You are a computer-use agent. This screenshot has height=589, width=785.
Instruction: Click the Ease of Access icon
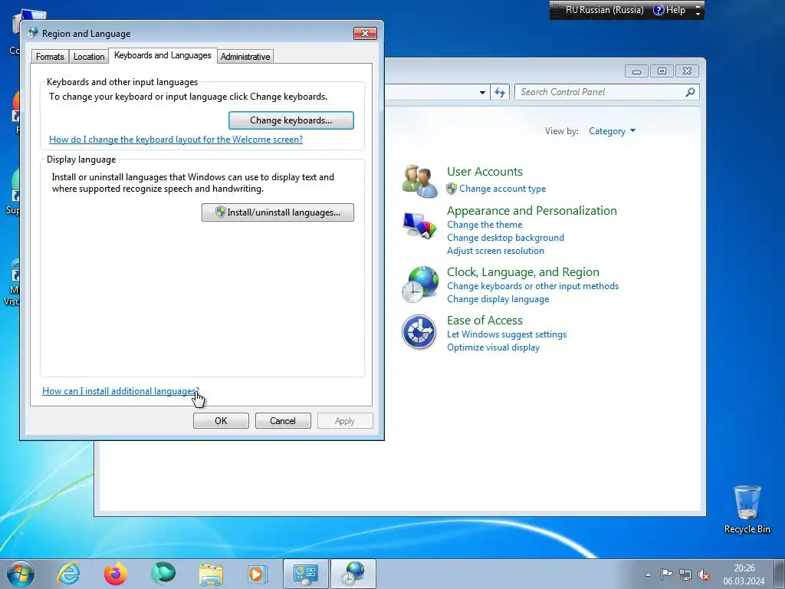[x=419, y=331]
